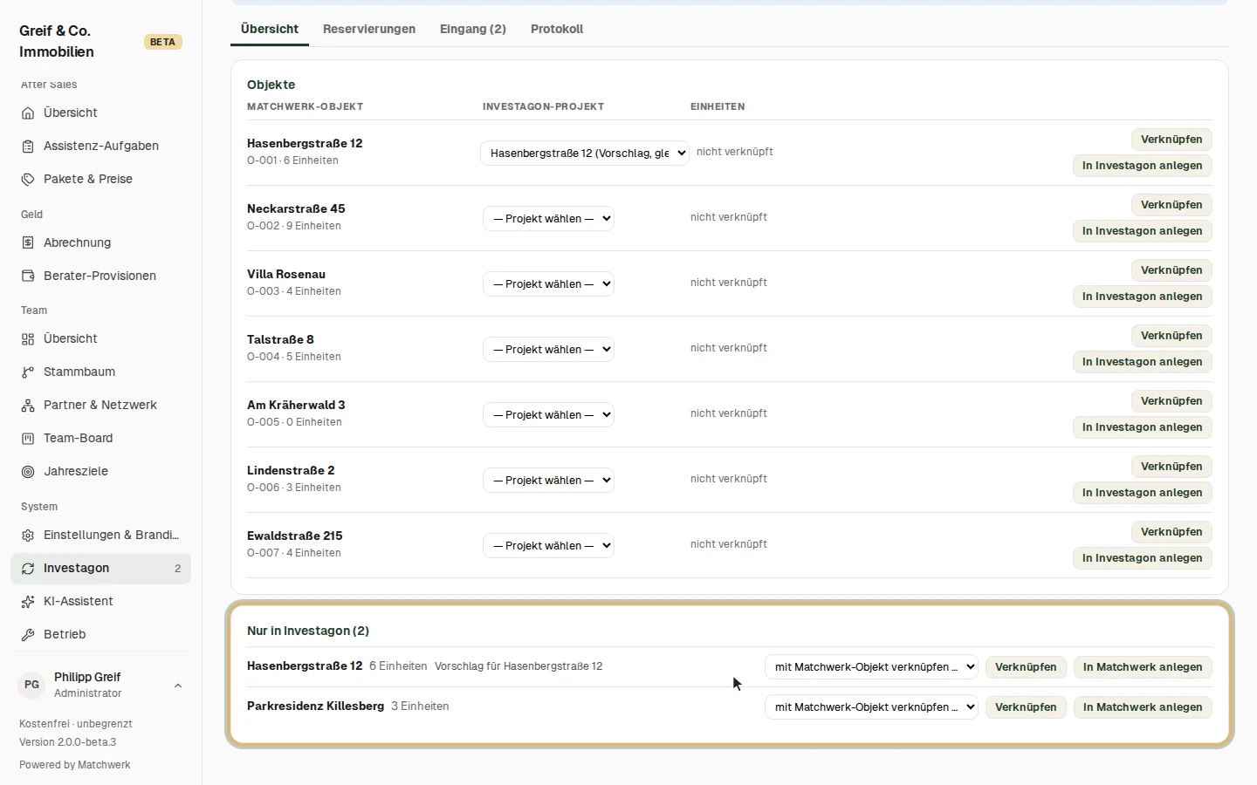Click Verknüpfen for Neckarstraße 45

tap(1171, 205)
